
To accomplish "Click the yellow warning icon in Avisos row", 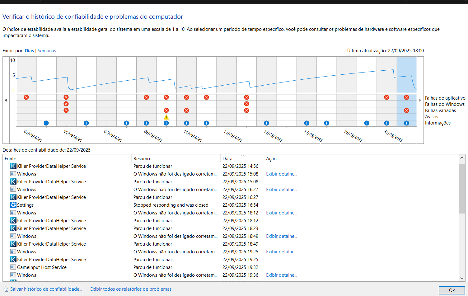I will (x=166, y=117).
